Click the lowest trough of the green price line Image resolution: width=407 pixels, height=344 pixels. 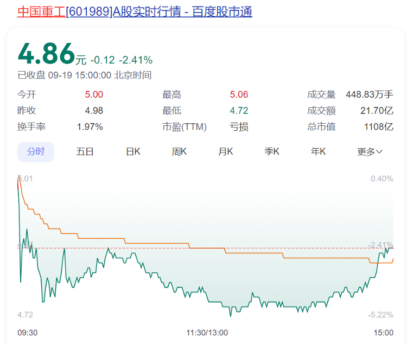[x=231, y=316]
